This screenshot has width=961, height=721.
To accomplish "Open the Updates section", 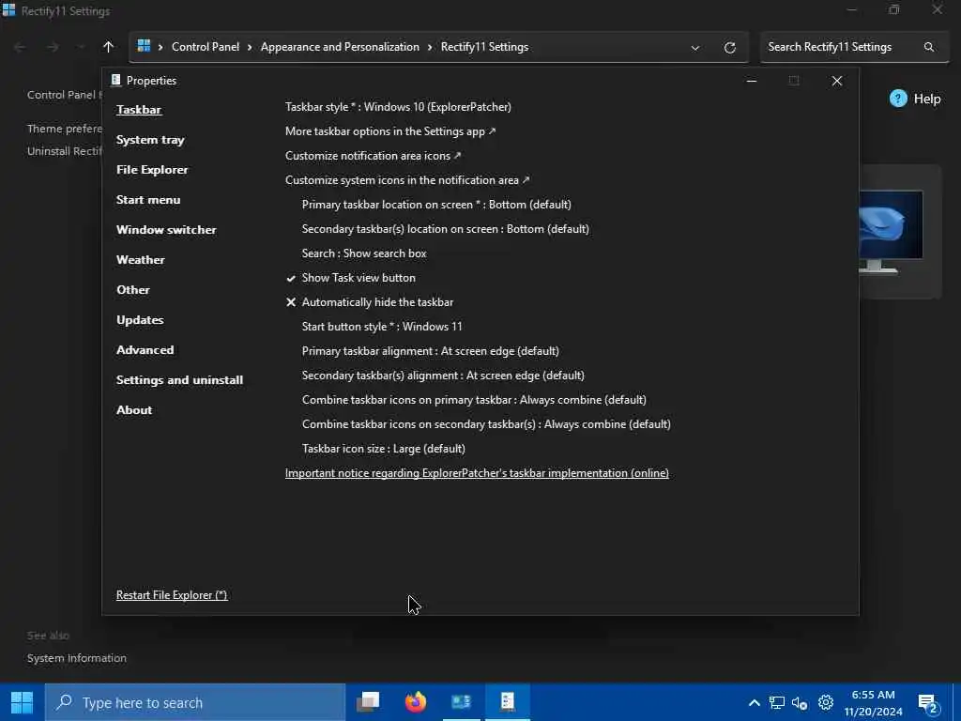I will tap(140, 320).
